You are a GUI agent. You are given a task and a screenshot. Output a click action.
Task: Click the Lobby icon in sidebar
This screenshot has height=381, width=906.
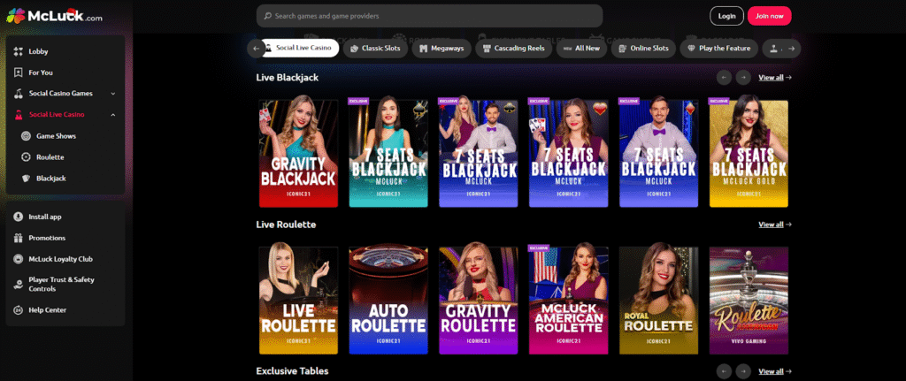[x=18, y=51]
